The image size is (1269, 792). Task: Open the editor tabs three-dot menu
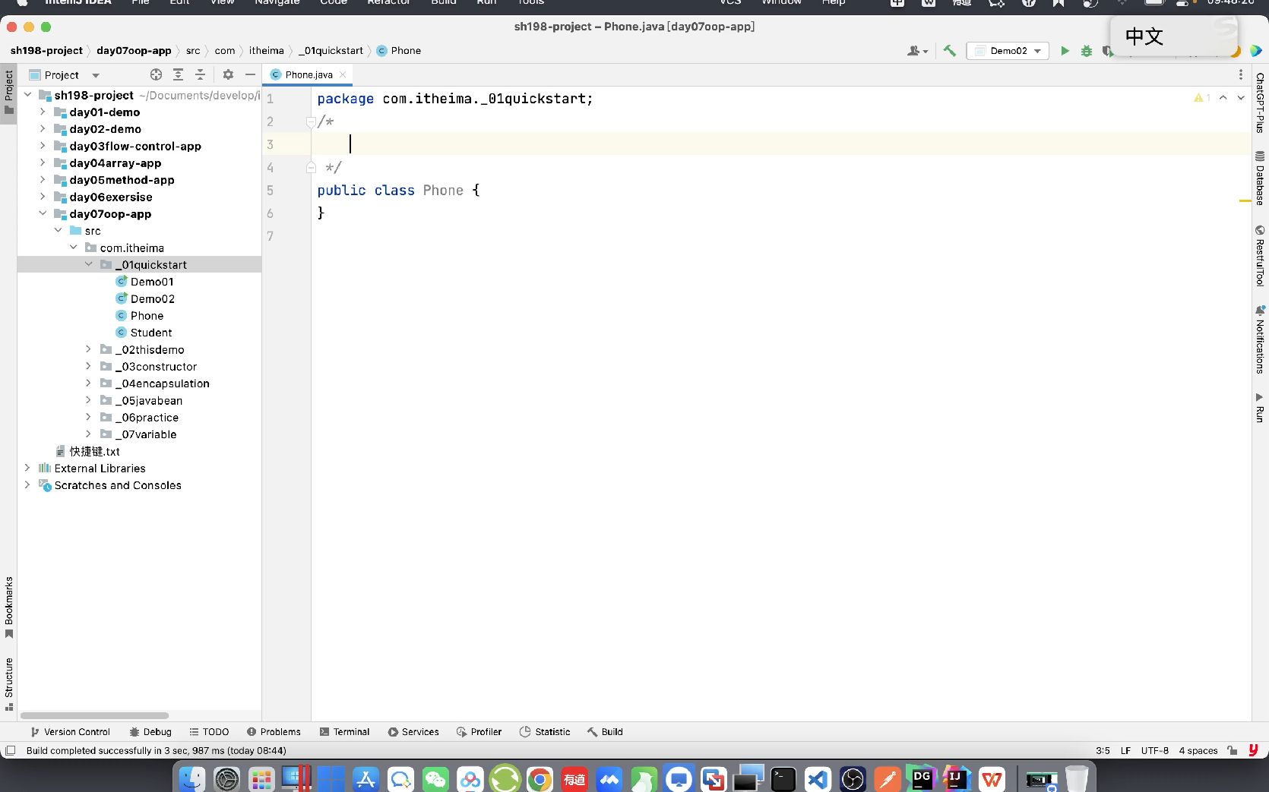(1241, 74)
